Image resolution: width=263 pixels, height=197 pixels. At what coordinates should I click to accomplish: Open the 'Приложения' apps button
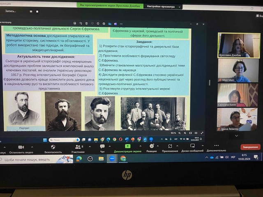[x=170, y=148]
